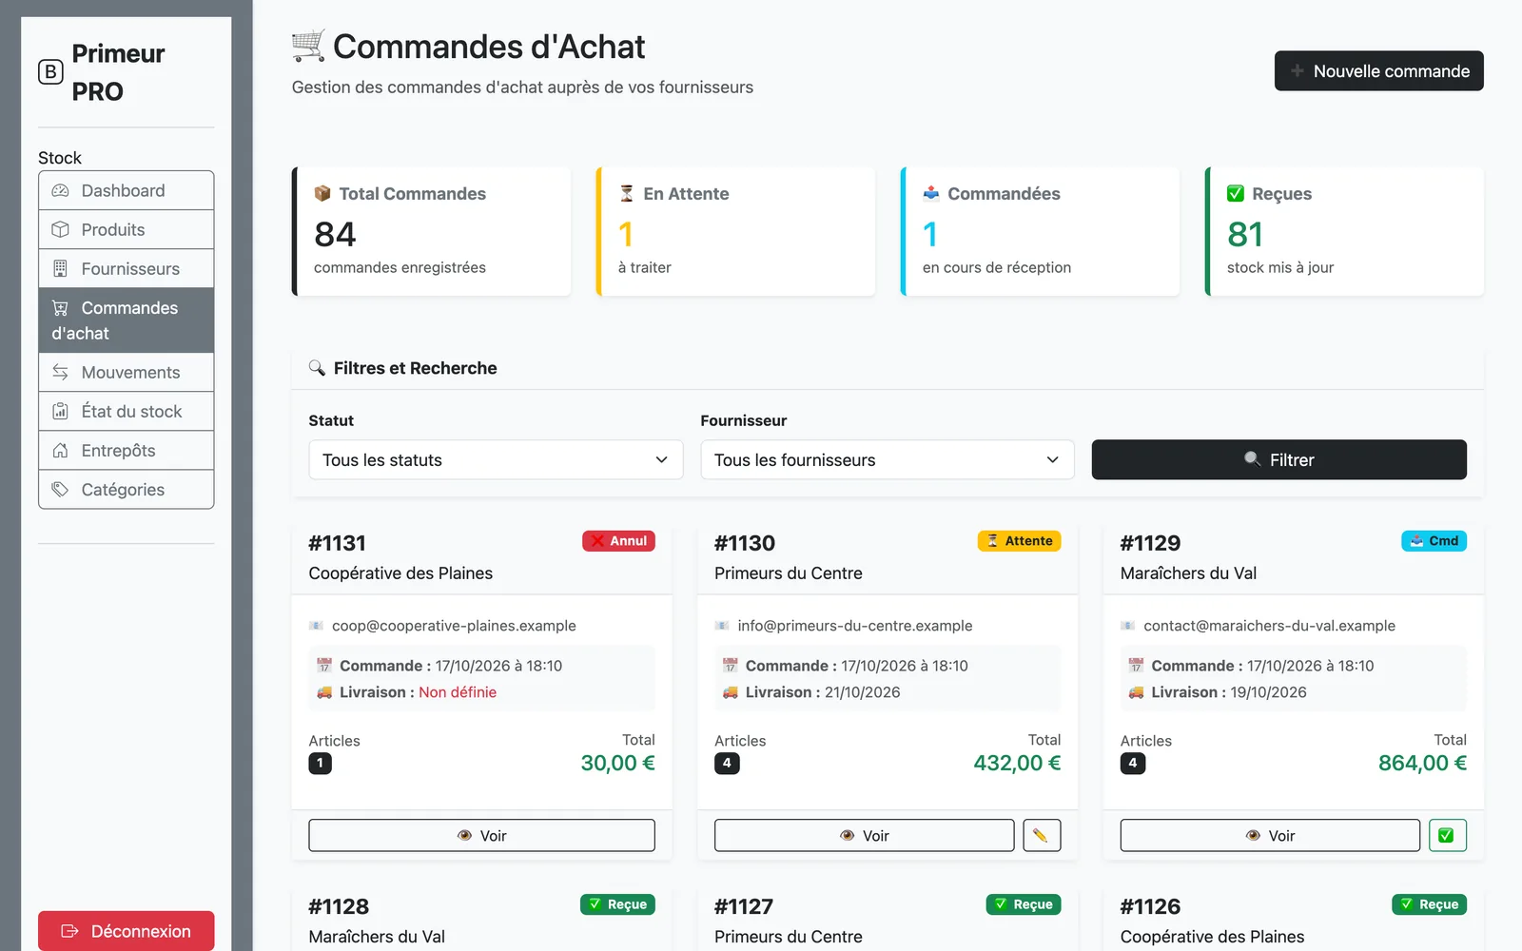The image size is (1522, 951).
Task: Click the Total Commandes count 84
Action: click(x=335, y=234)
